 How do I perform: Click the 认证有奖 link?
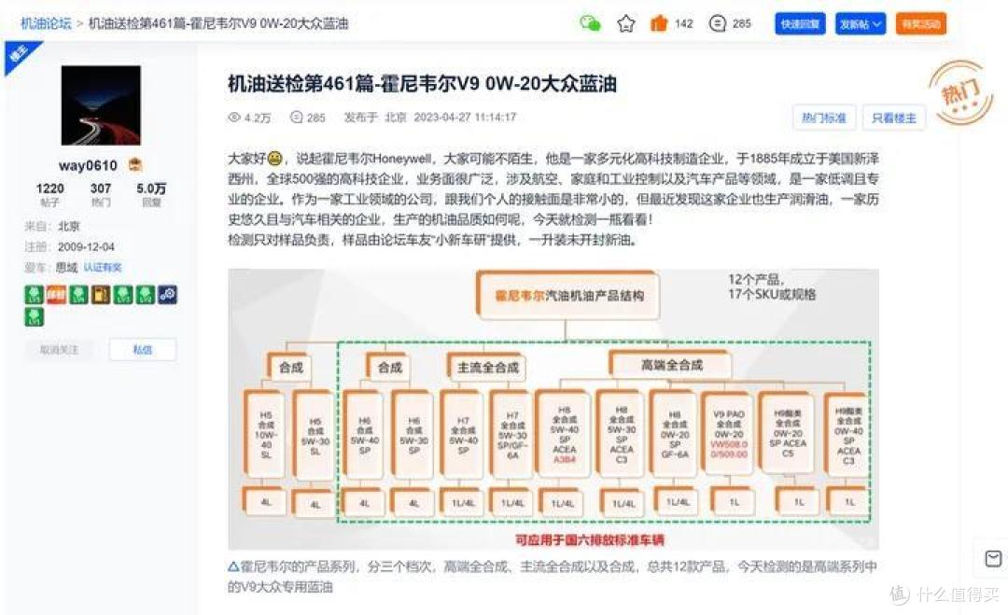(103, 267)
